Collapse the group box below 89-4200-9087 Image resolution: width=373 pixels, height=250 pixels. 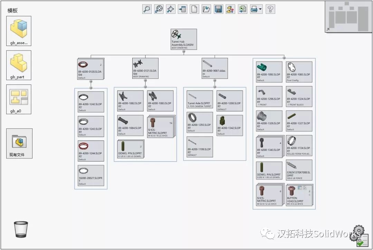point(214,87)
